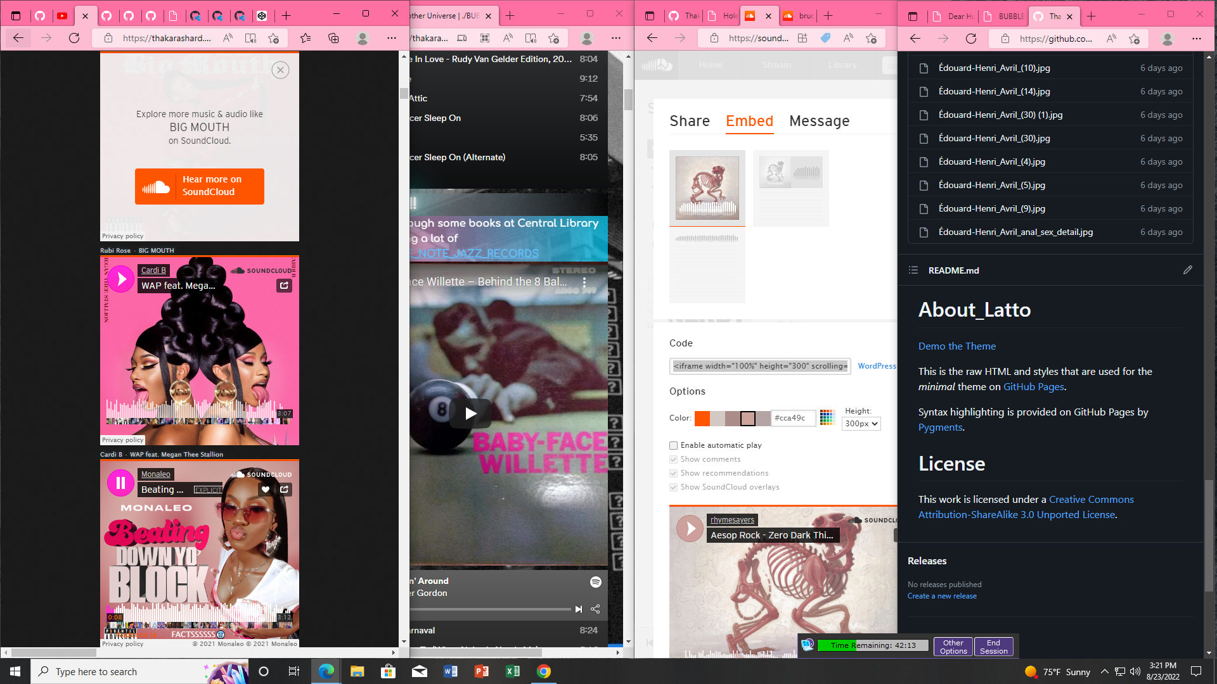Switch to the Message tab
Screen dimensions: 1217x684
tap(819, 121)
